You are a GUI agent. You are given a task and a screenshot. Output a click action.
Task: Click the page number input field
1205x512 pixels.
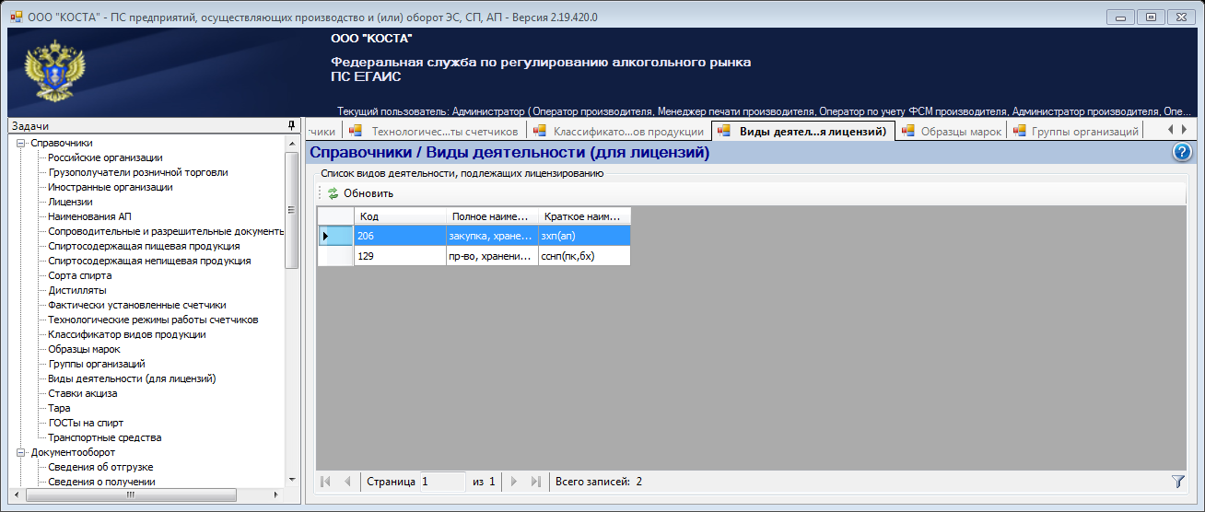(443, 482)
